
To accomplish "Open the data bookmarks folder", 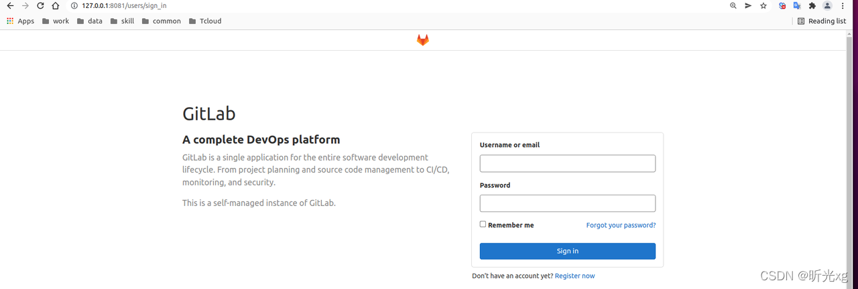I will pos(90,21).
